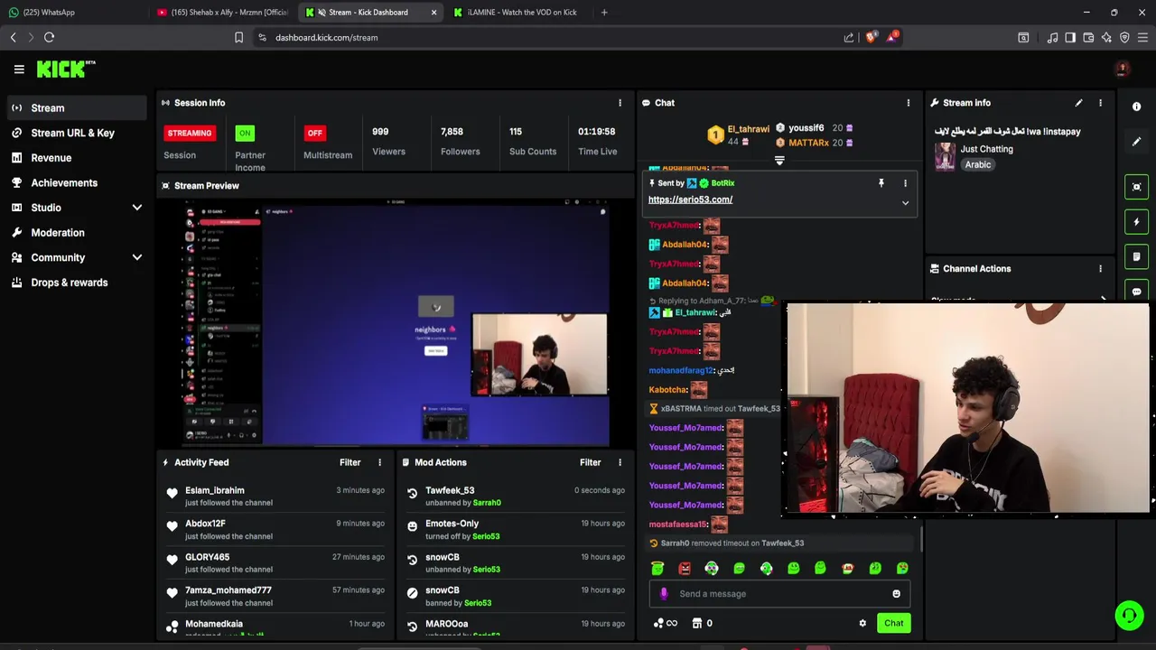Screen dimensions: 1156x650
Task: Select Eslam_ibrahim follow activity entry
Action: (275, 497)
